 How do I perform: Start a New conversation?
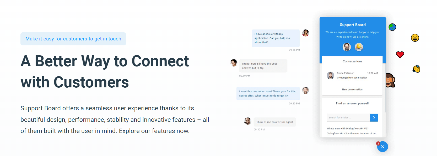click(352, 89)
